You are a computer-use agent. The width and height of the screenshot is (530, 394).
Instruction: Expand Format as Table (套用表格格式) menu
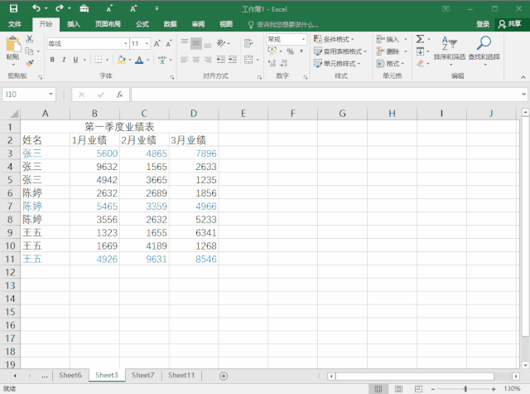click(x=340, y=51)
